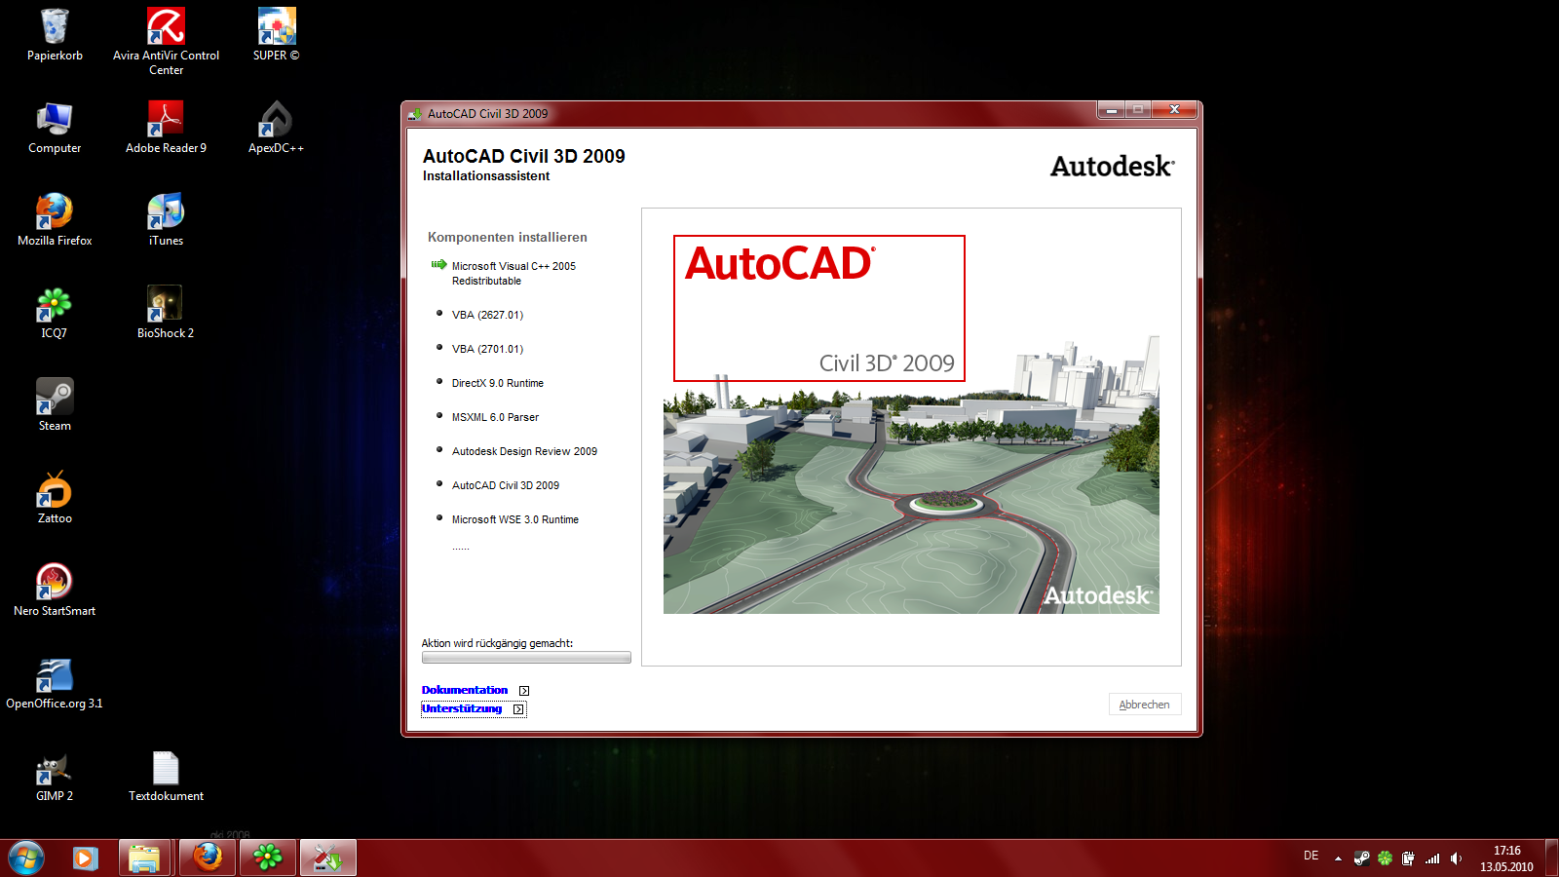This screenshot has height=877, width=1559.
Task: Select the Textdokument file icon
Action: 166,776
